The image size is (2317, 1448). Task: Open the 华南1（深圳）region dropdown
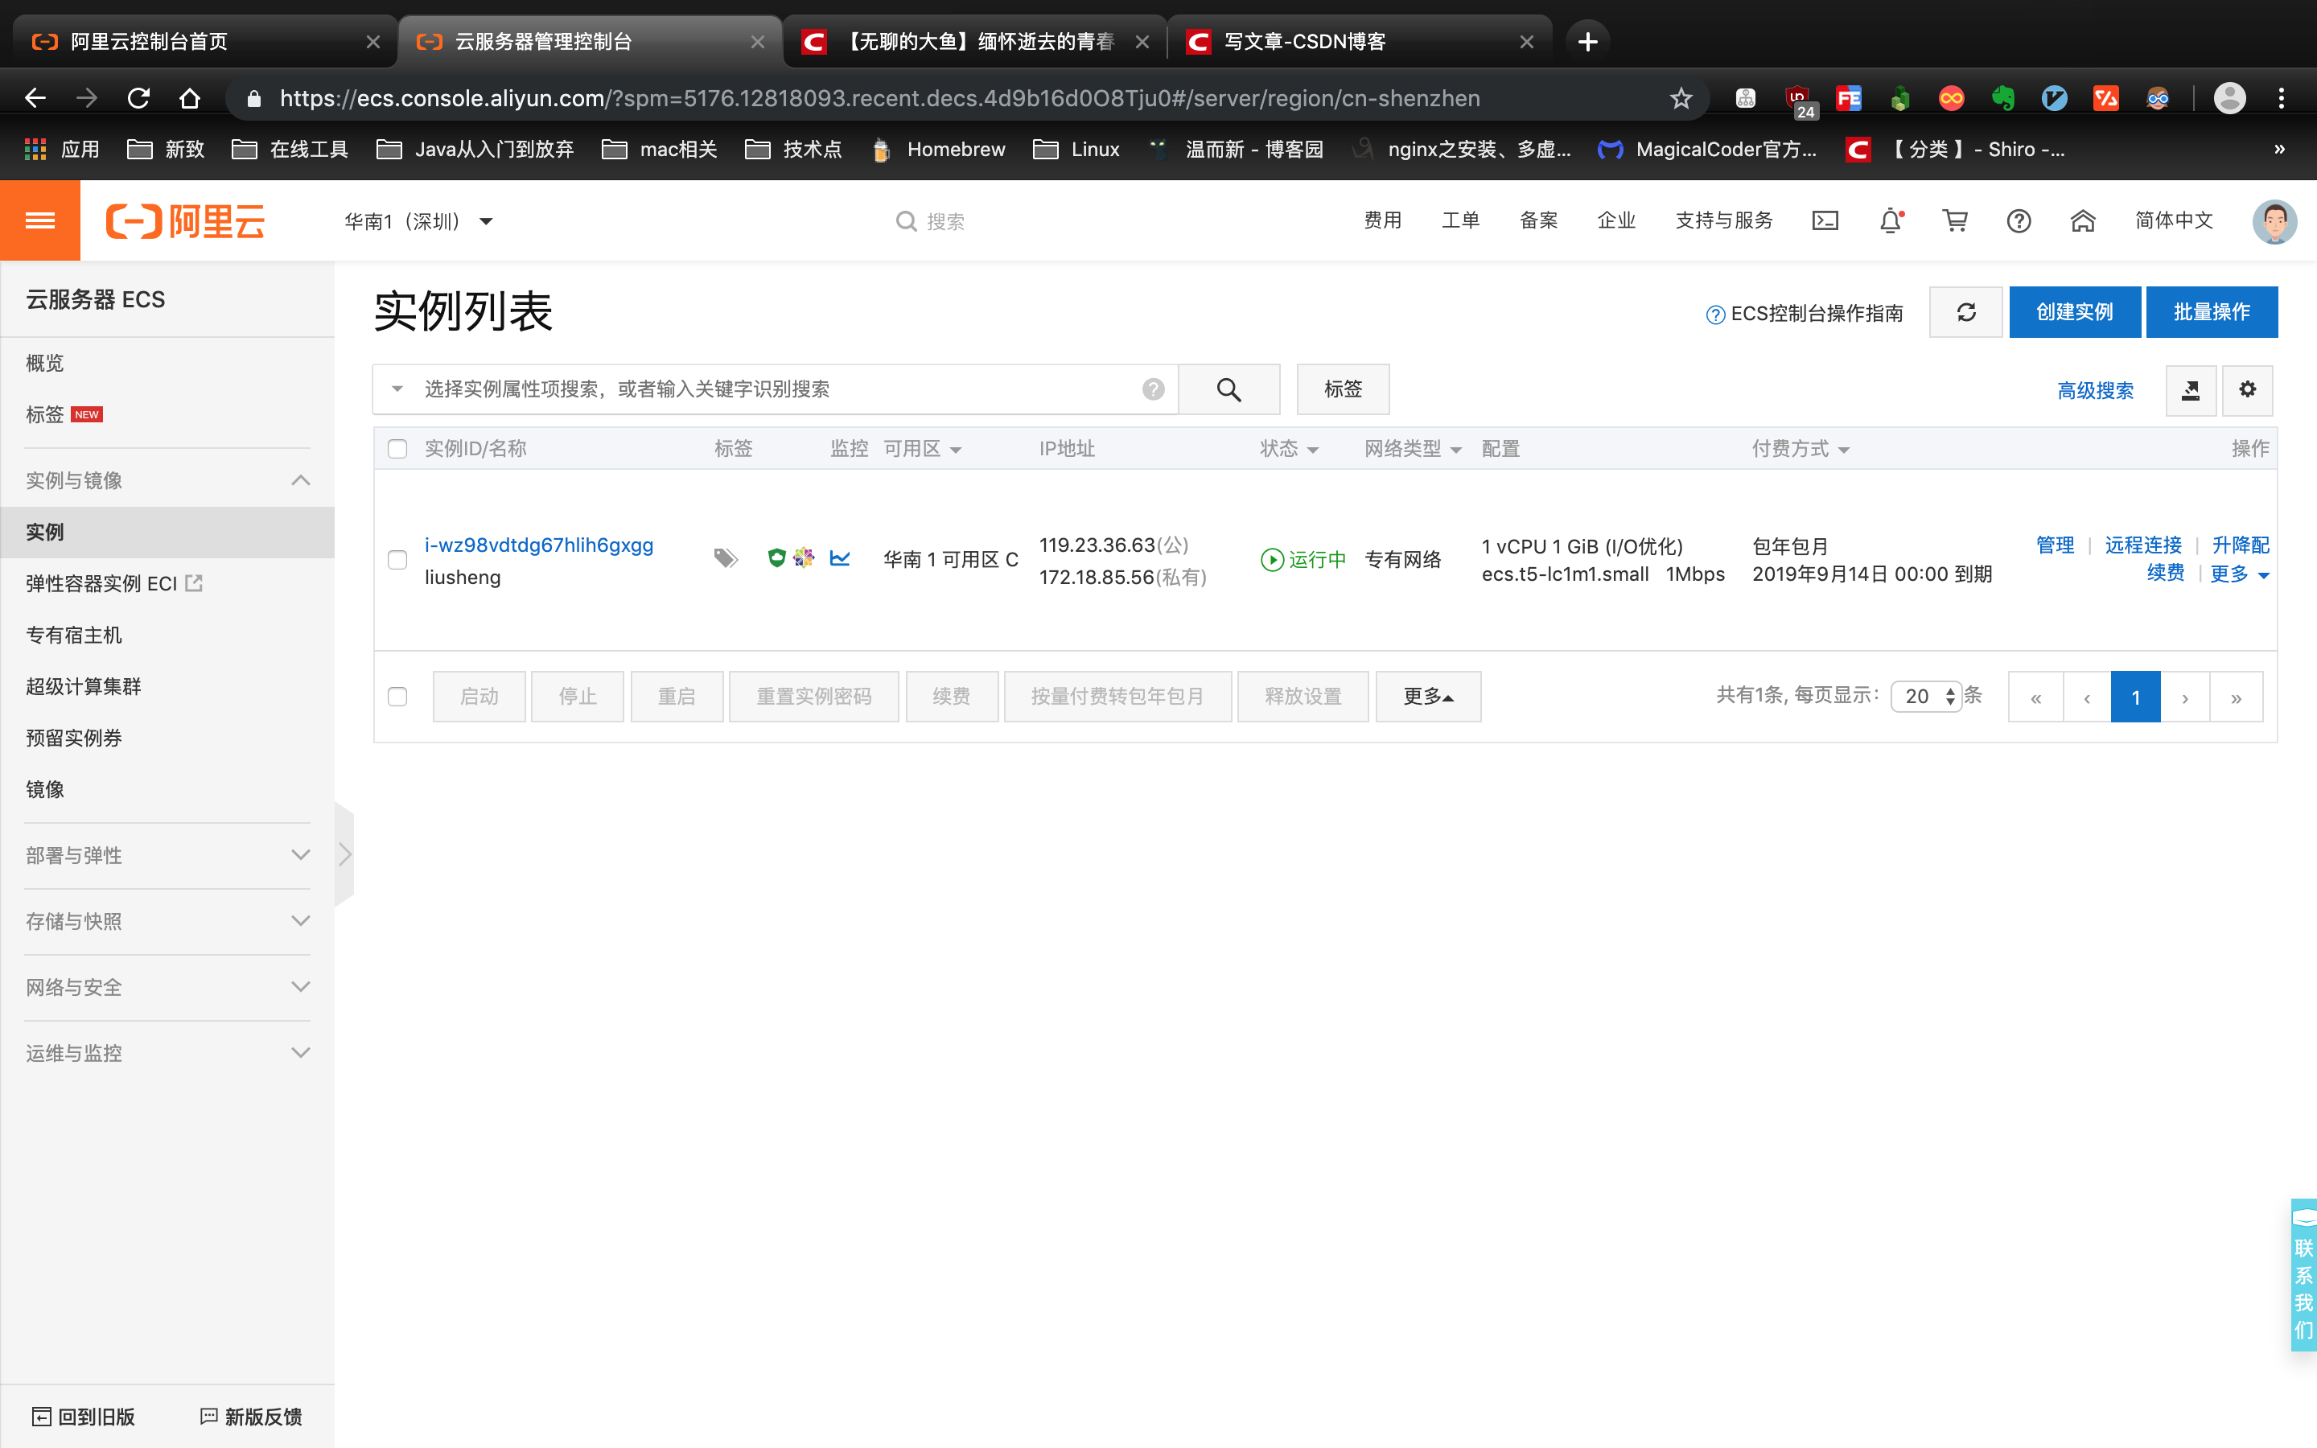coord(418,220)
